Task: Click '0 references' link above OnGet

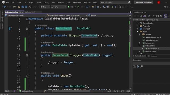Action: pyautogui.click(x=47, y=73)
